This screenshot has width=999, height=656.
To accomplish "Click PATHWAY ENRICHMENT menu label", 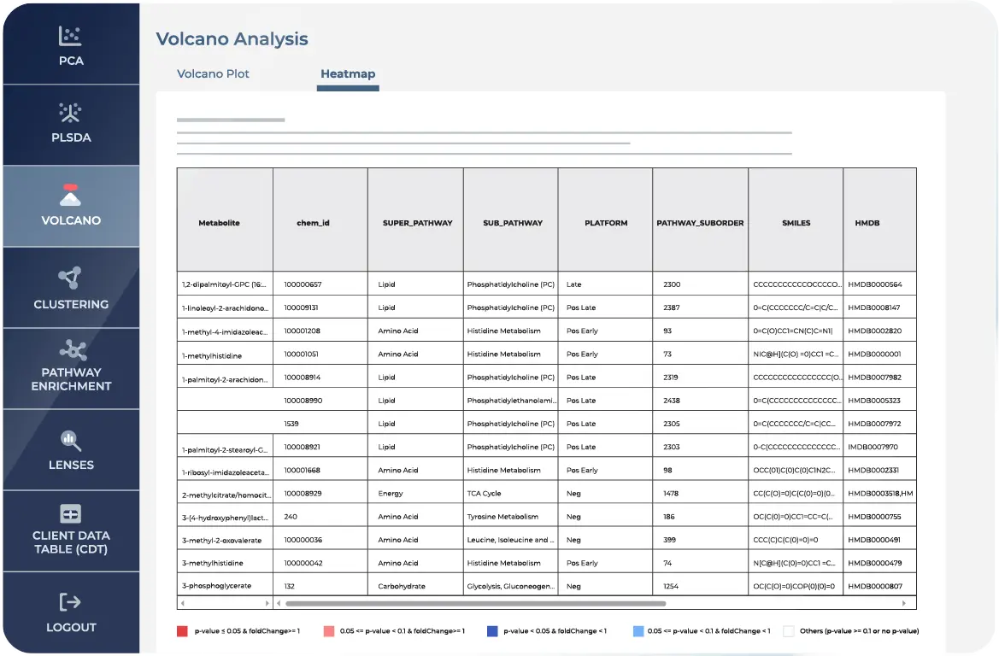I will click(x=72, y=379).
